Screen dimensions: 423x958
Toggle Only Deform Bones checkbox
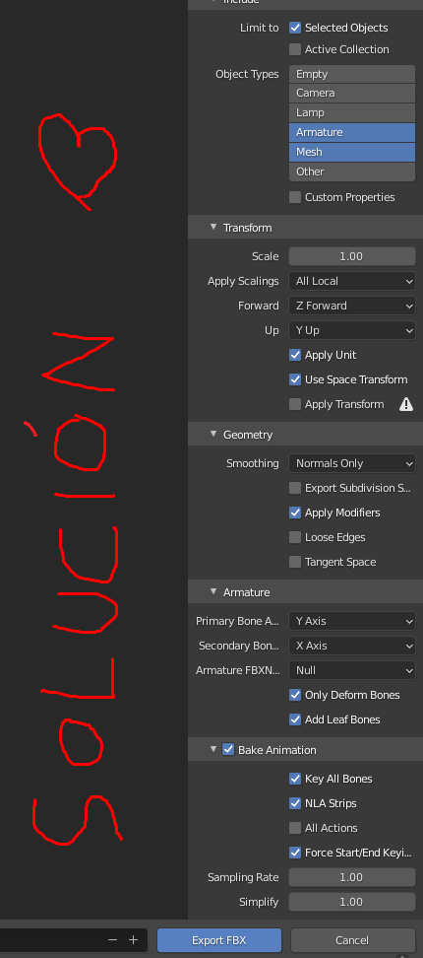click(x=295, y=695)
